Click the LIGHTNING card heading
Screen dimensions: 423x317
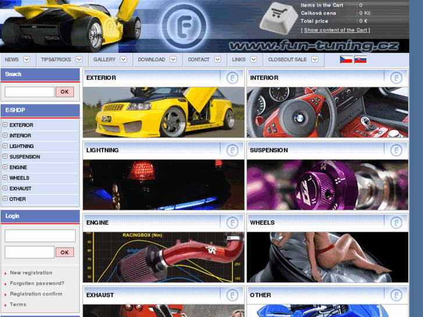[x=102, y=150]
